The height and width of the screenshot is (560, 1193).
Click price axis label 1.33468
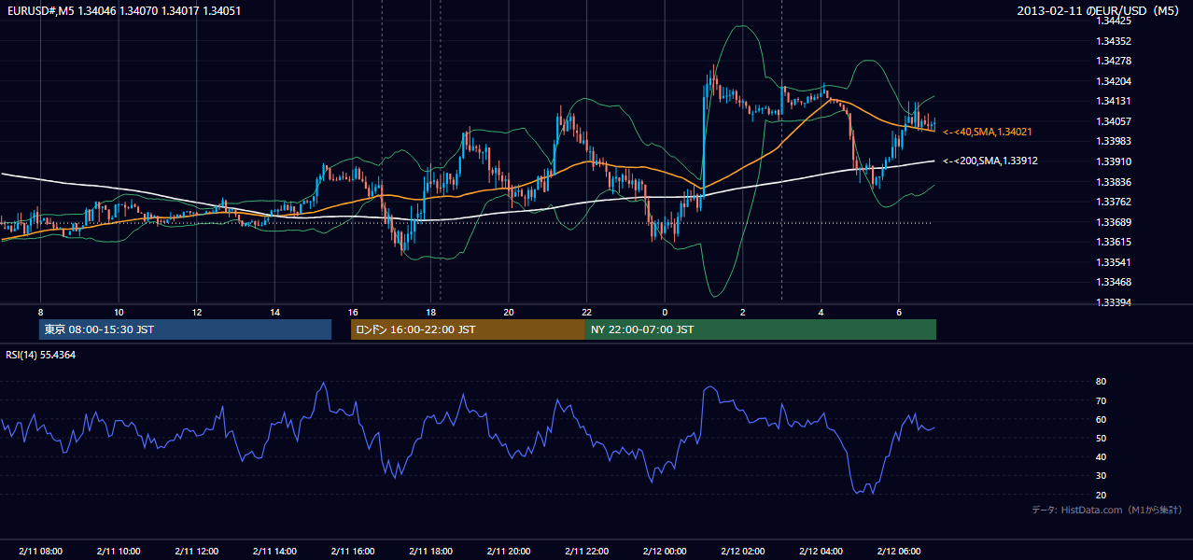click(x=1114, y=282)
